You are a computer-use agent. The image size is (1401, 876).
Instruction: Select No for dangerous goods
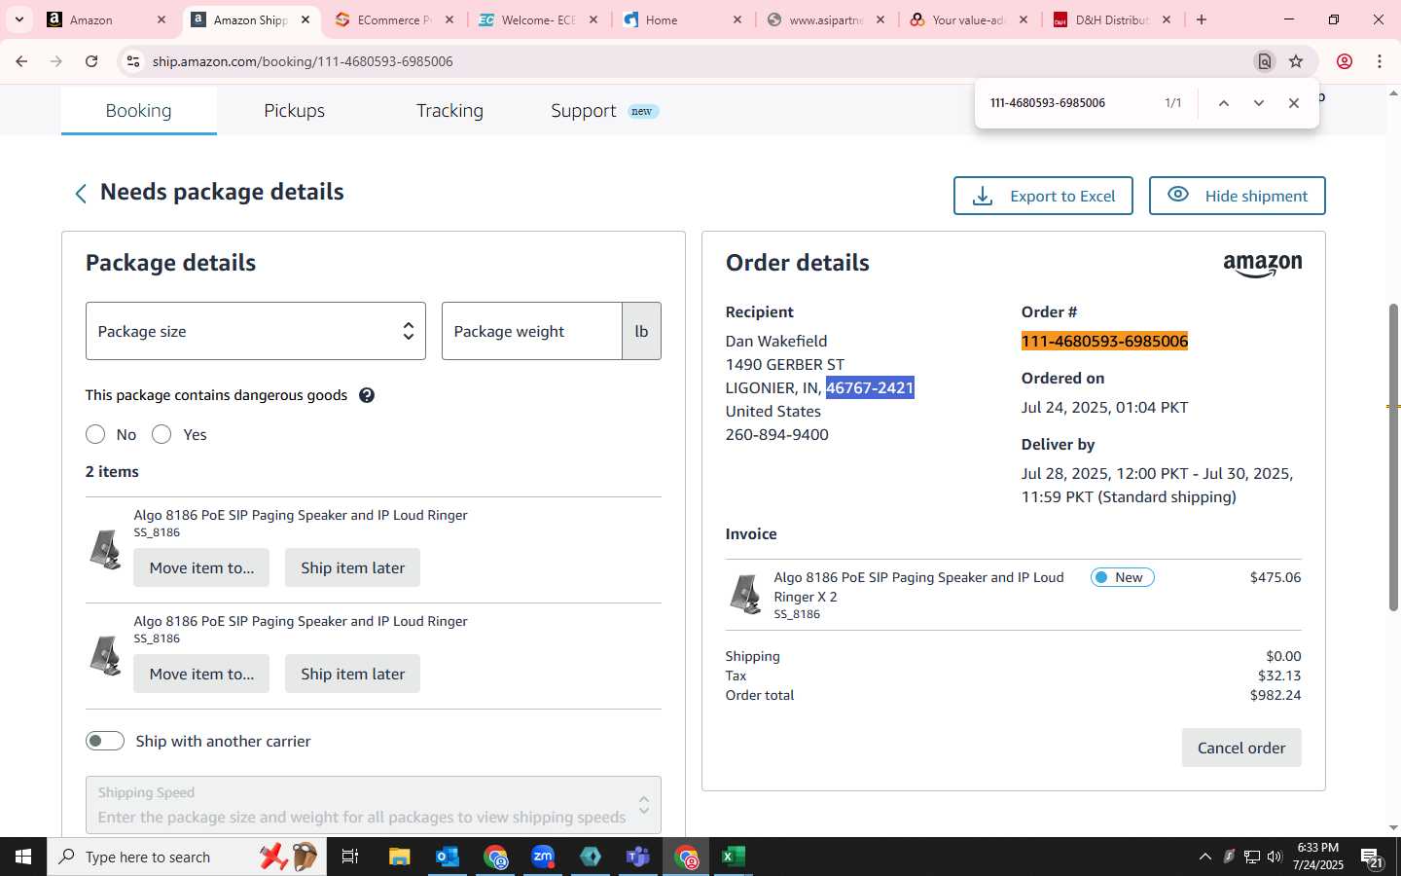pos(95,434)
